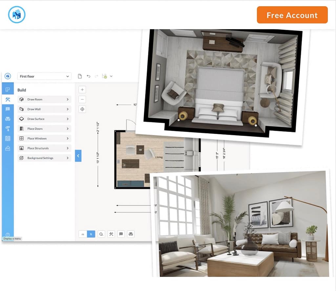Select Place Windows in Build menu
This screenshot has height=291, width=336.
[x=44, y=139]
